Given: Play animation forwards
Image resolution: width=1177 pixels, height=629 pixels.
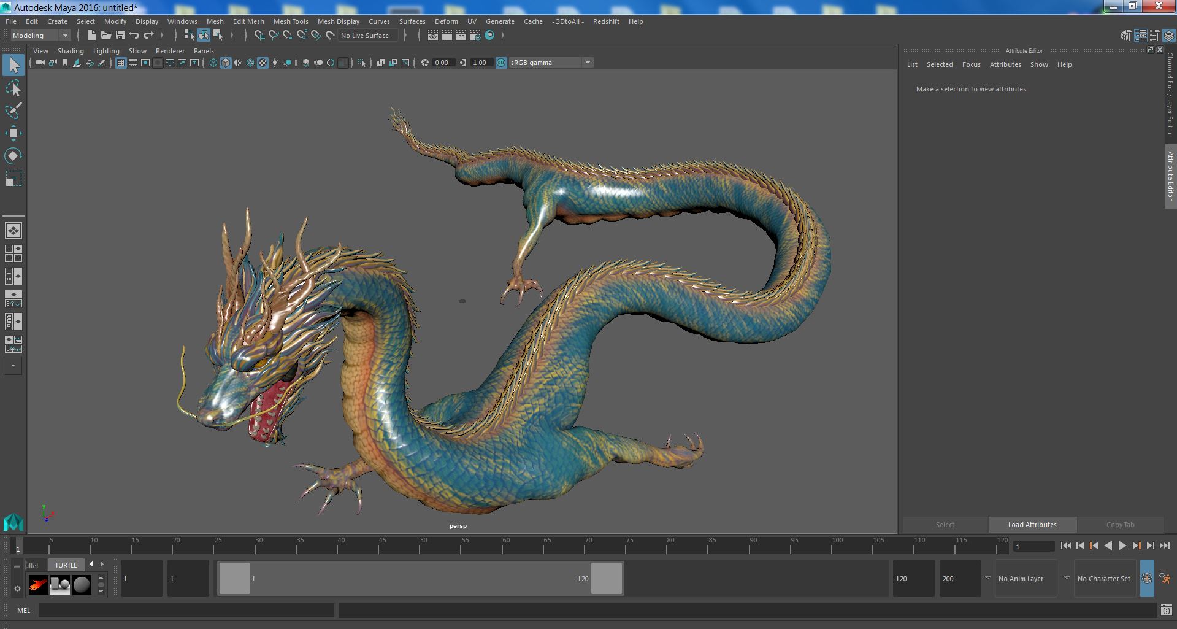Looking at the screenshot, I should click(1122, 546).
